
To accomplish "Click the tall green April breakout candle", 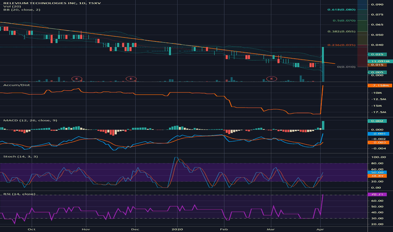I will pos(323,55).
